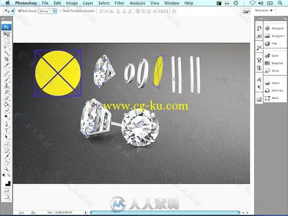This screenshot has height=216, width=288.
Task: Change the screen mode button
Action: coord(6,197)
